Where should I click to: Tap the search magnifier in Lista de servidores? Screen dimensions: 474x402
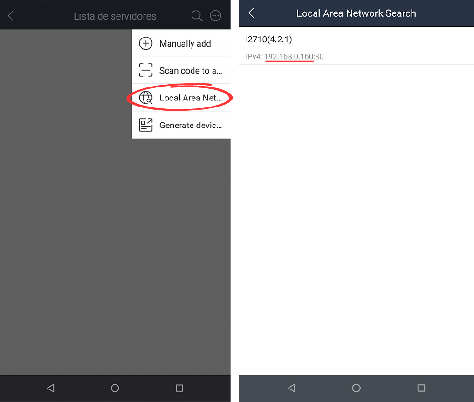[x=197, y=16]
